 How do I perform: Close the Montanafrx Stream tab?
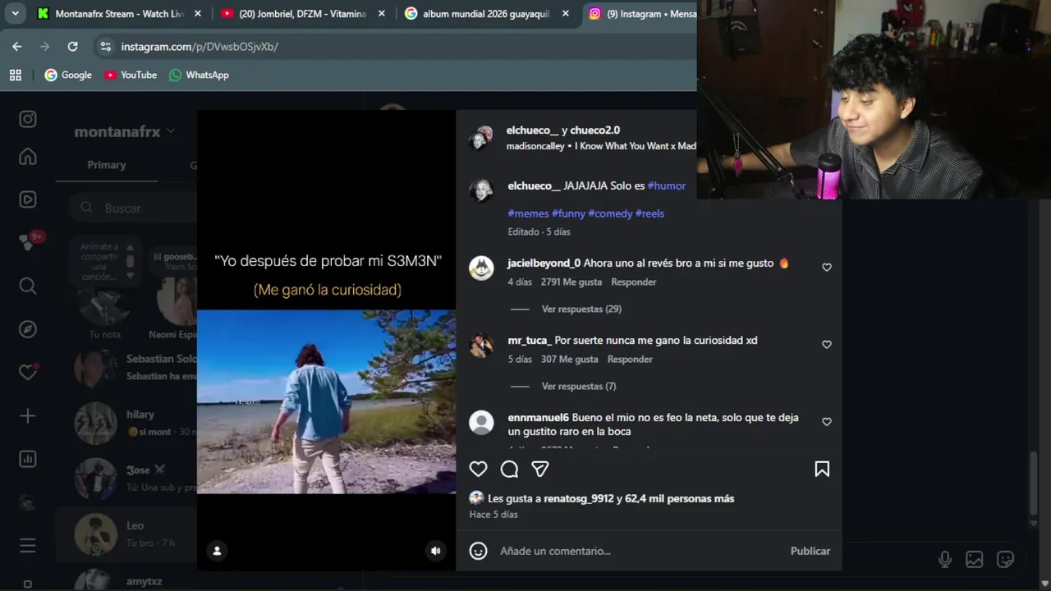point(198,13)
